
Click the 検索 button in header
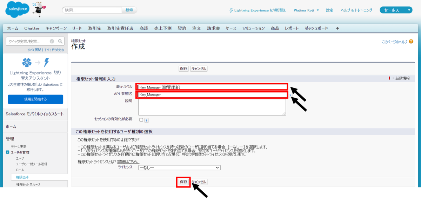coord(129,10)
